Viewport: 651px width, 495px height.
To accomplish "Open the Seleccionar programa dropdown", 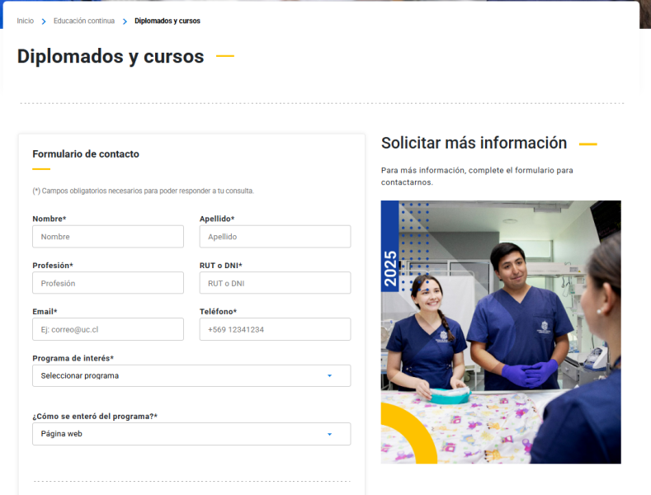I will (x=191, y=376).
